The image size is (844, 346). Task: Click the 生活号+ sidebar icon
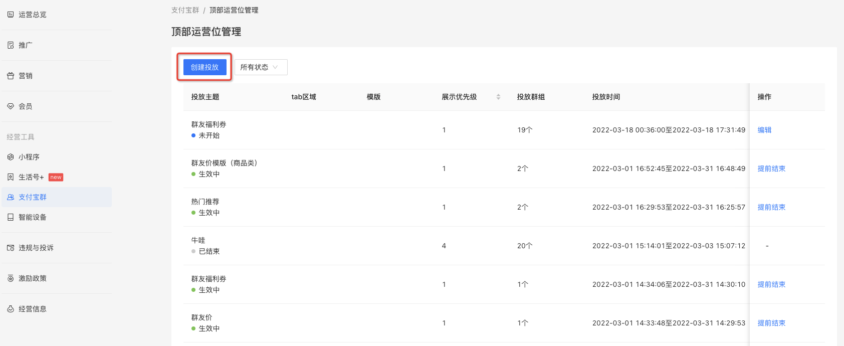pos(11,177)
